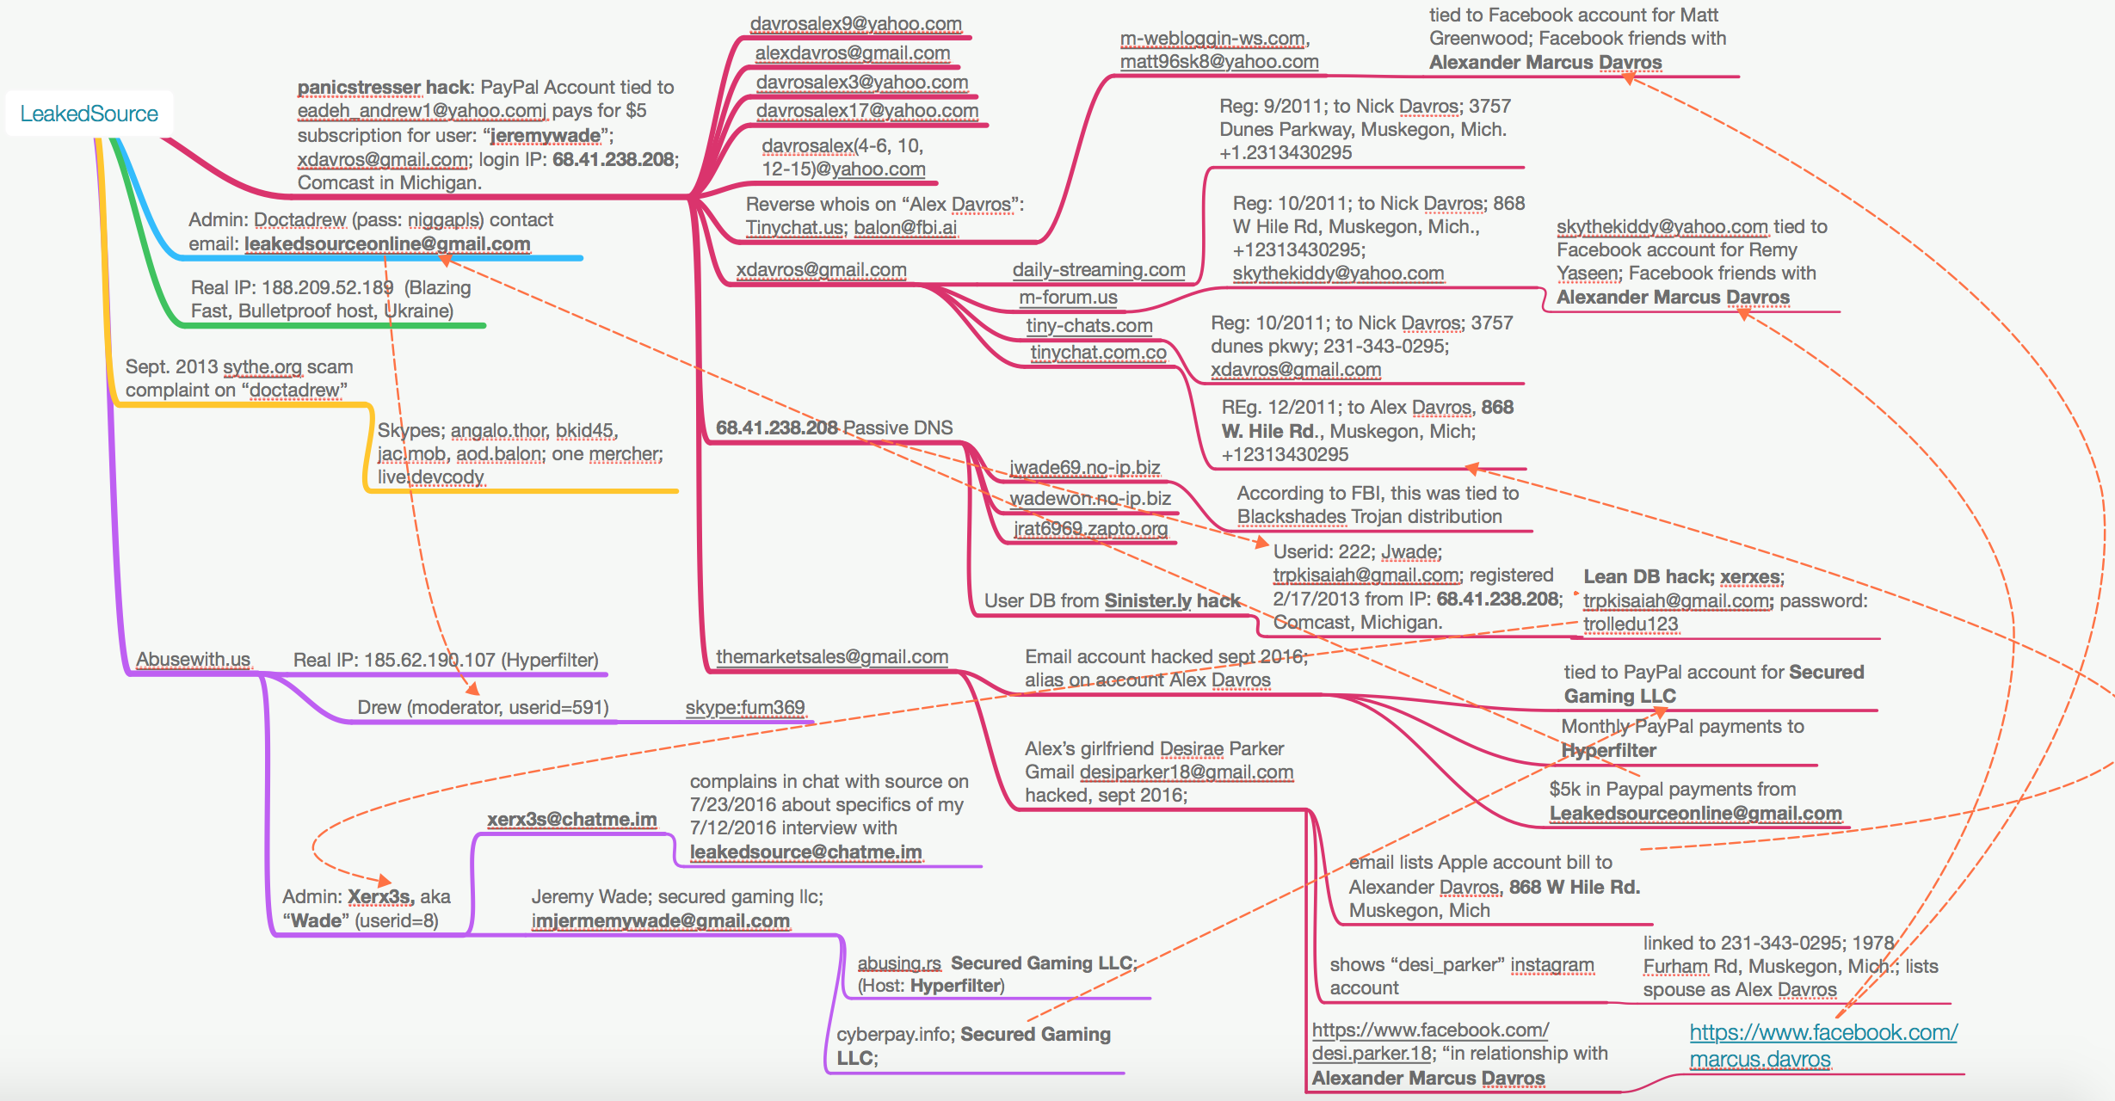Select the alexdavros@gmail.com node
The height and width of the screenshot is (1101, 2115).
tap(852, 53)
